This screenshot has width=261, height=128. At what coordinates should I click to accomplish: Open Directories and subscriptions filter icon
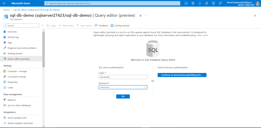tap(193, 3)
